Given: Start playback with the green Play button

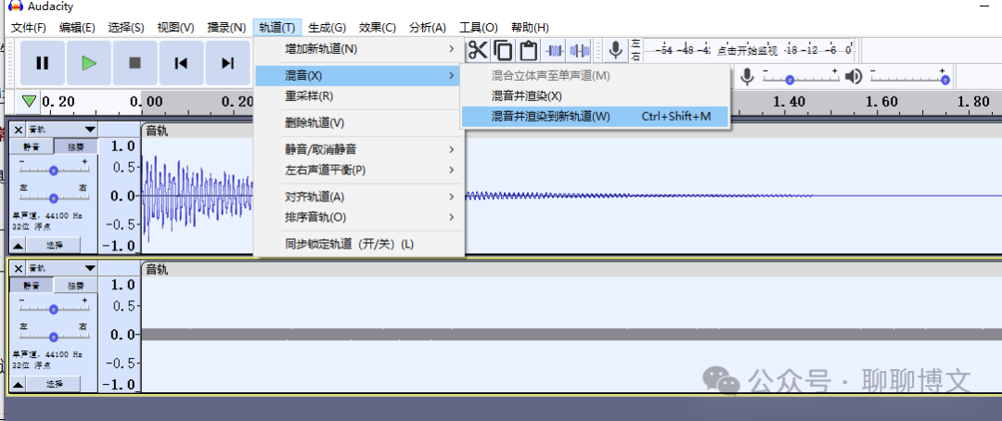Looking at the screenshot, I should 89,63.
